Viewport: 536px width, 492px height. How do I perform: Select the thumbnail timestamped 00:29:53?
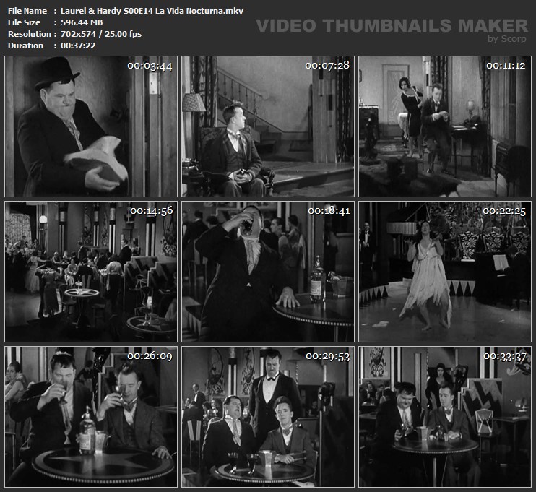[268, 417]
